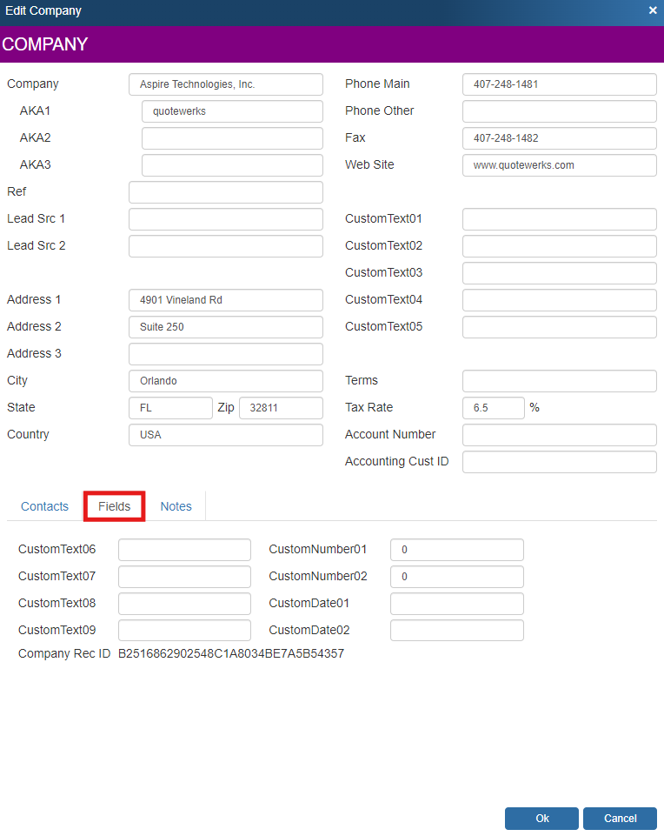
Task: Focus the AKA1 field containing quotewerks
Action: 232,111
